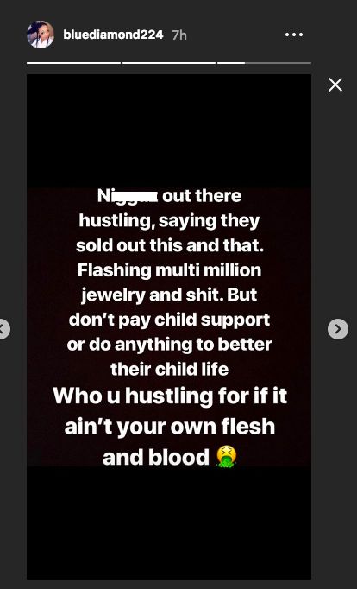Advance to next story with right chevron
This screenshot has height=589, width=357.
point(338,329)
